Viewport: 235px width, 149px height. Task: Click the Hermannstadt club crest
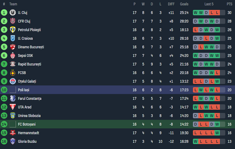pyautogui.click(x=13, y=133)
